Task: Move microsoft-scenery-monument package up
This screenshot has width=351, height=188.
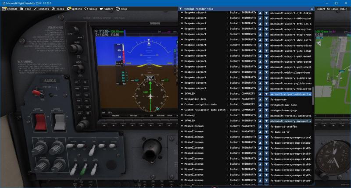Action: pyautogui.click(x=260, y=121)
